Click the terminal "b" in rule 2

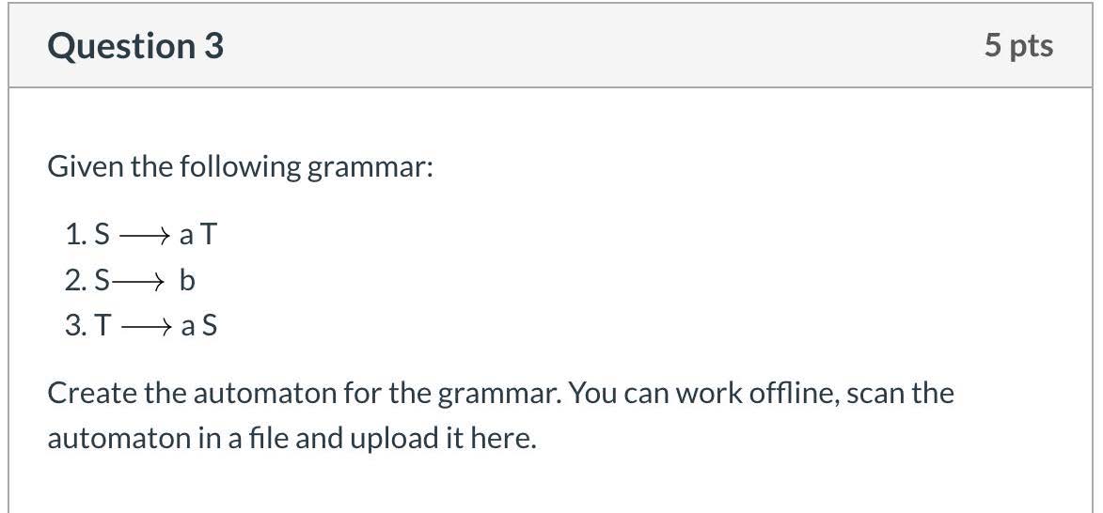pyautogui.click(x=187, y=280)
